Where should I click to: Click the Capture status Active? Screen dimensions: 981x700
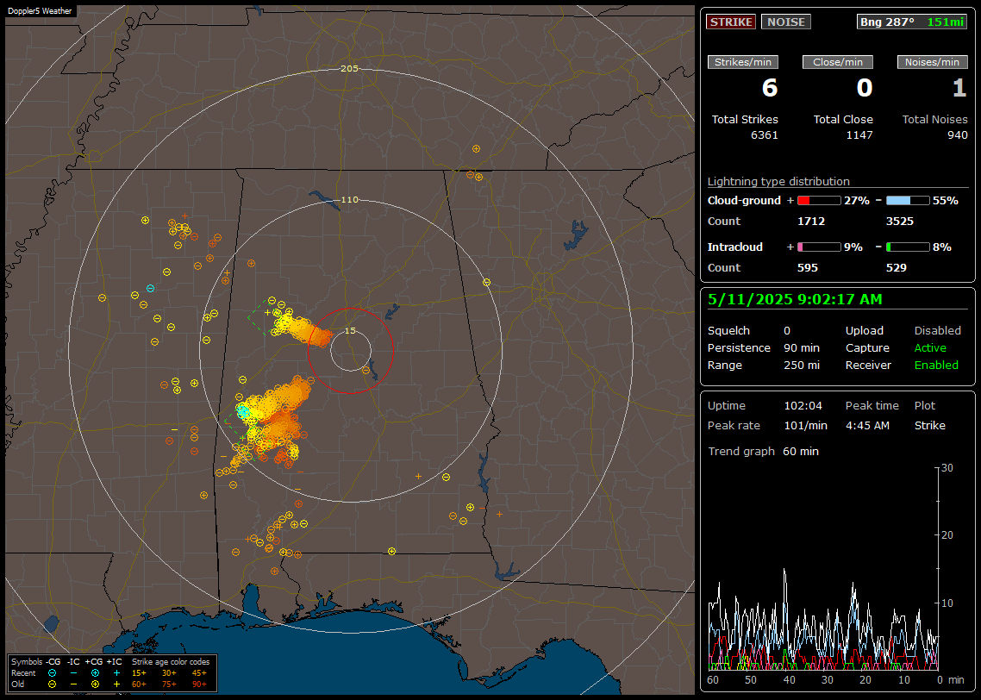929,347
